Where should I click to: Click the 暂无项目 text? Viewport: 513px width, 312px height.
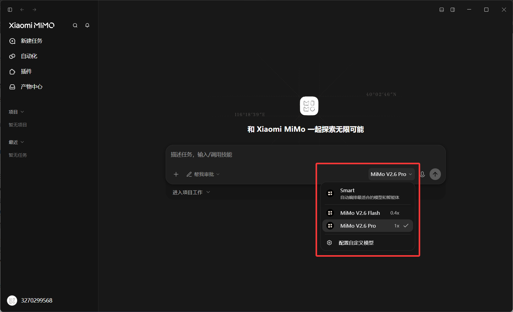coord(18,125)
